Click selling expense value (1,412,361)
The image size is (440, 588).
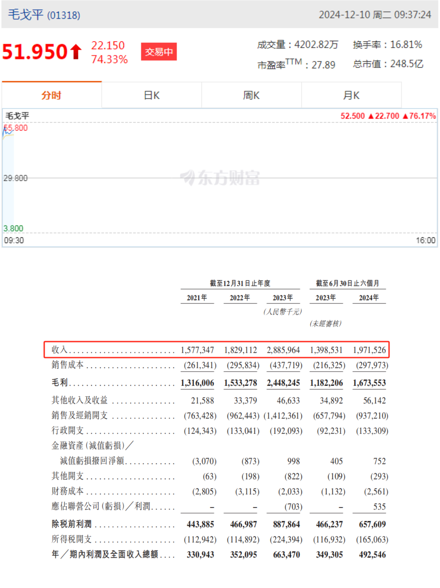click(283, 416)
